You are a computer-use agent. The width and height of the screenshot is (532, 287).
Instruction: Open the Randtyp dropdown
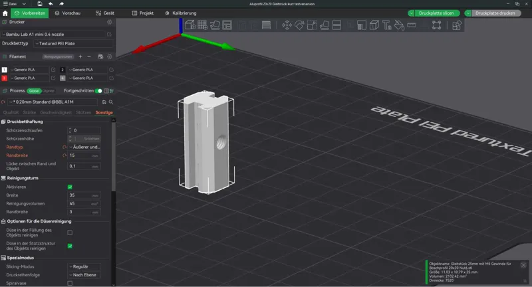tap(84, 147)
